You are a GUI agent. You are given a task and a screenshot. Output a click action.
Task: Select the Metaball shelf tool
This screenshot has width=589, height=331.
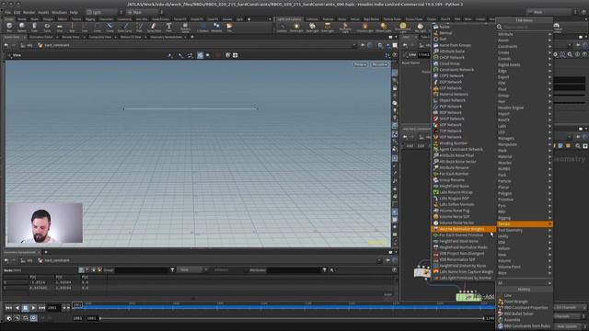click(216, 27)
